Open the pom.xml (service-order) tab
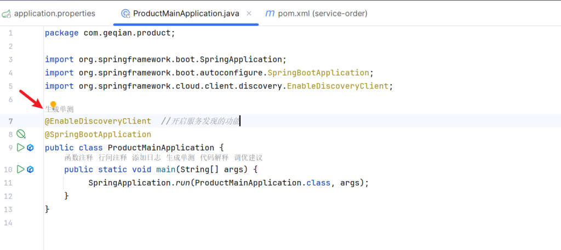Image resolution: width=561 pixels, height=250 pixels. tap(323, 13)
